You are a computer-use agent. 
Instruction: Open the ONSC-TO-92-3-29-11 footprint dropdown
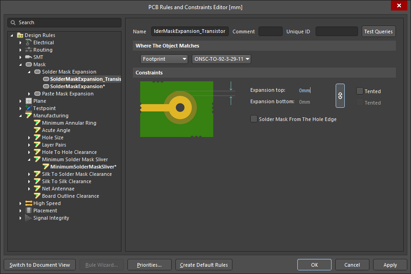tap(222, 59)
